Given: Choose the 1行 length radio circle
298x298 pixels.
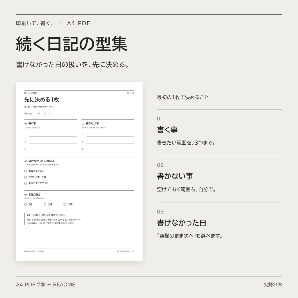Looking at the screenshot, I should click(x=26, y=205).
